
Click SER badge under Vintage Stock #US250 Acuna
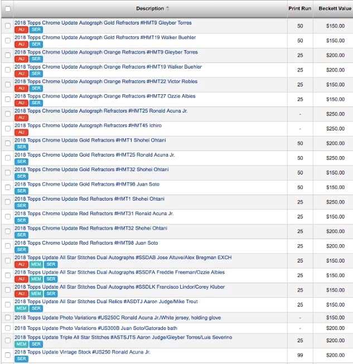21,358
